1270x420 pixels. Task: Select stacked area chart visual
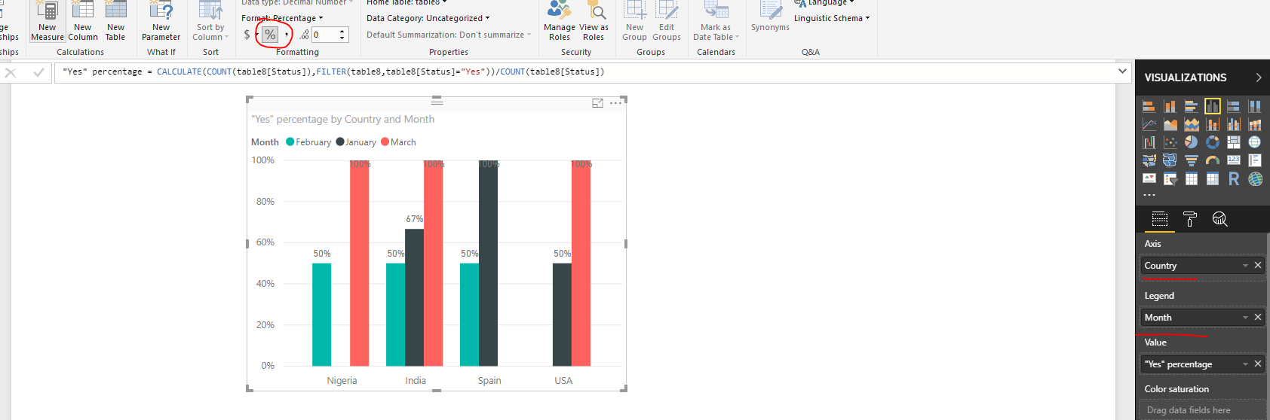1192,124
